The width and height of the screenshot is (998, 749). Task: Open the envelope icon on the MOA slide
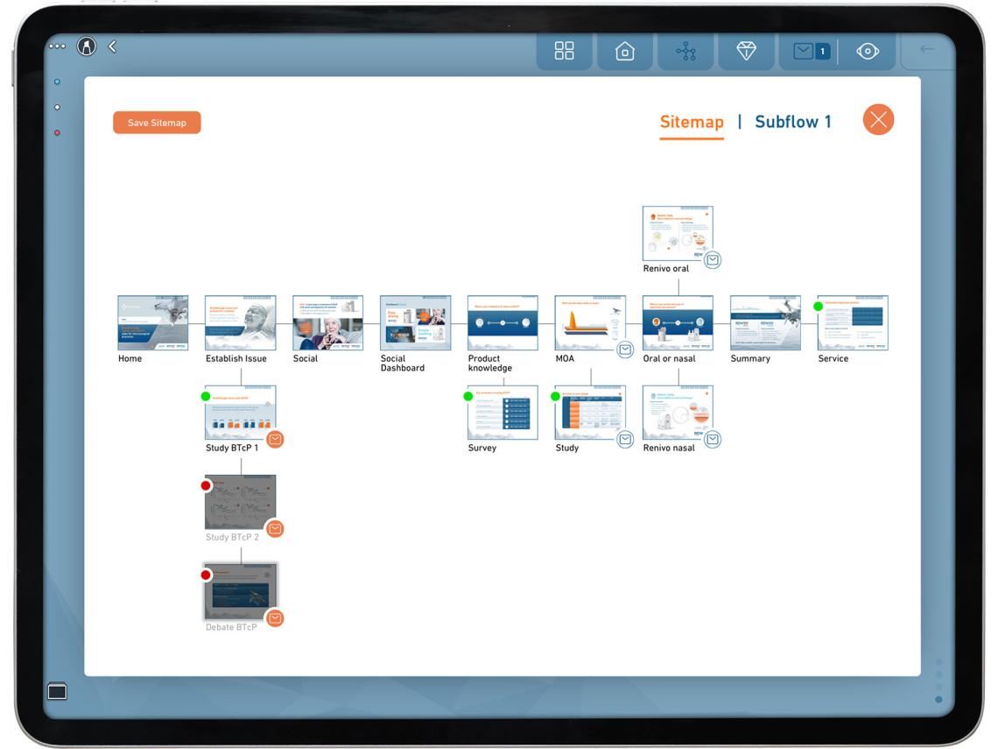point(624,348)
